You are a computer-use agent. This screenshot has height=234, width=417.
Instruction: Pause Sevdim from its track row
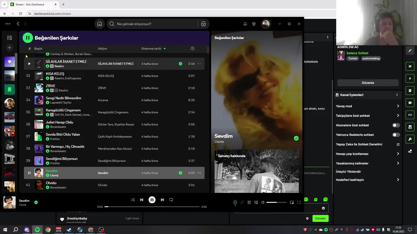[x=29, y=173]
